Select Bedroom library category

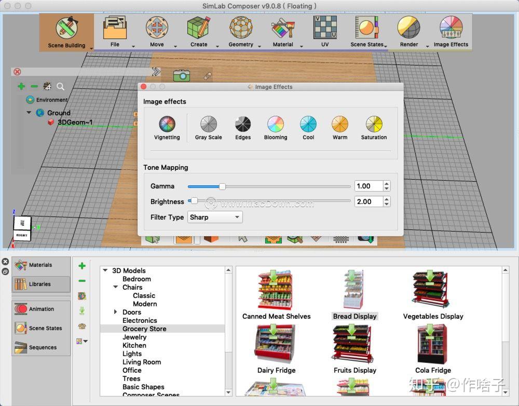136,279
